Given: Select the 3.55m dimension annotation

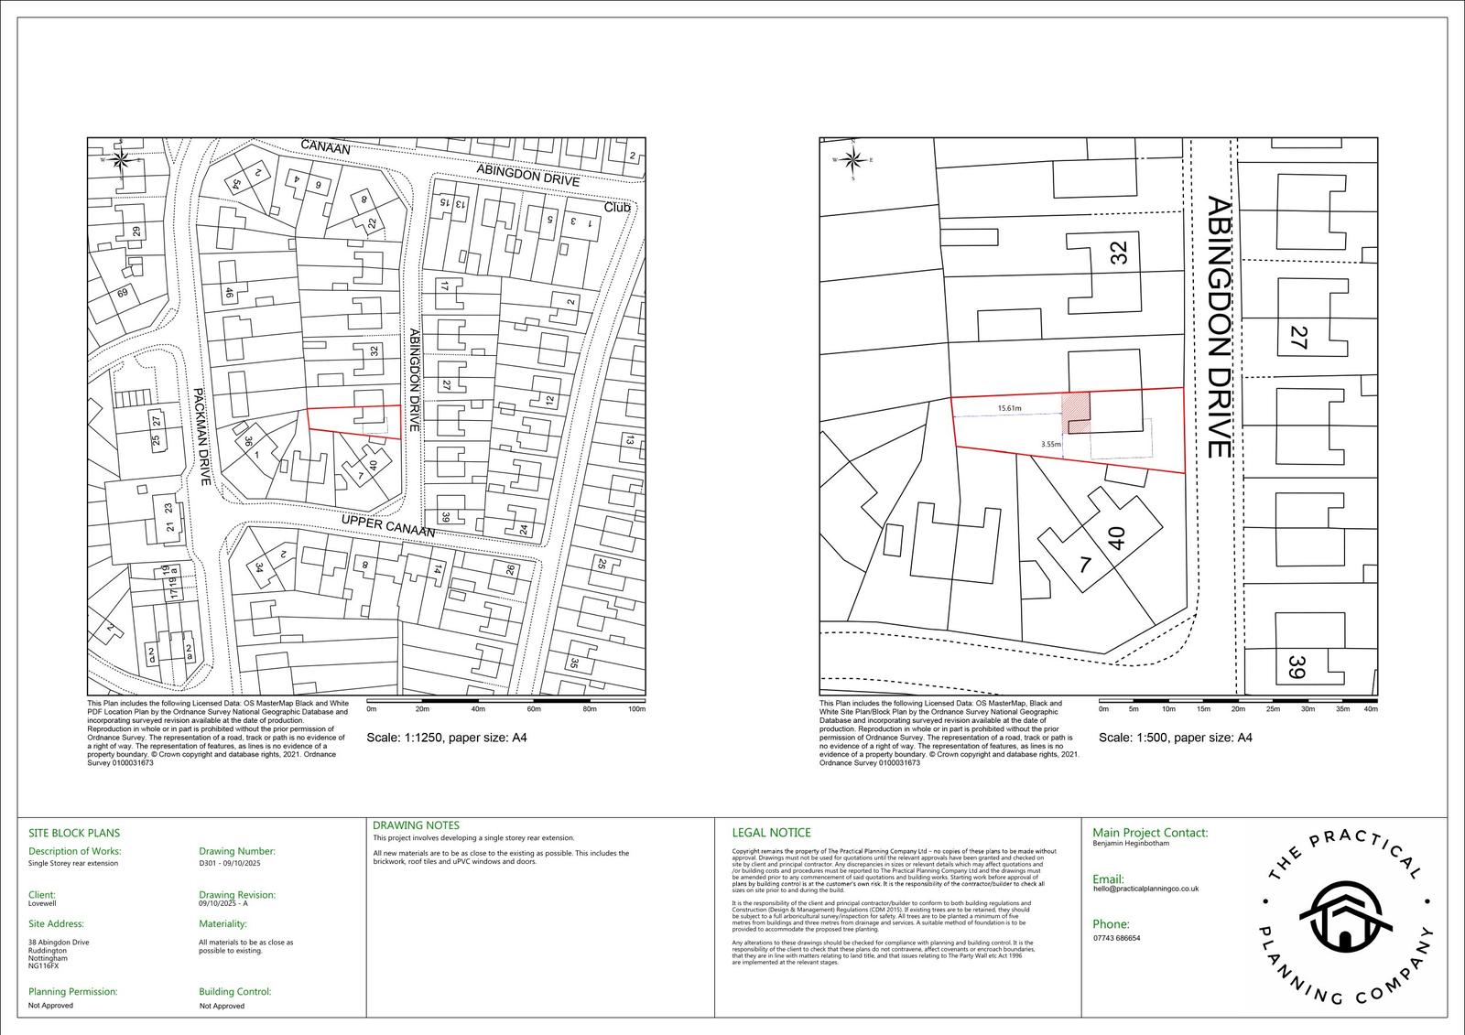Looking at the screenshot, I should pyautogui.click(x=1051, y=445).
